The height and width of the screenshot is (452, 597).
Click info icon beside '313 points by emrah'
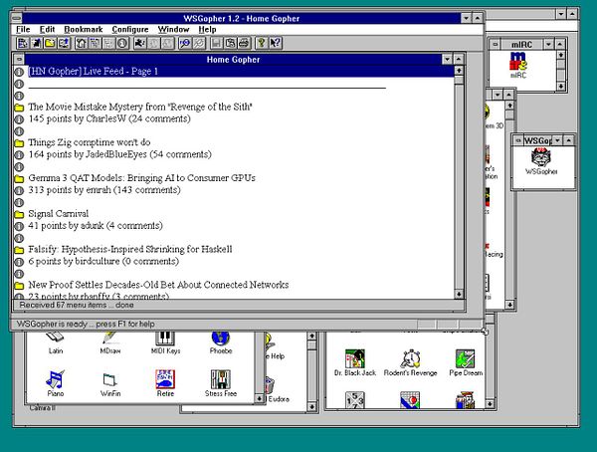pos(19,190)
